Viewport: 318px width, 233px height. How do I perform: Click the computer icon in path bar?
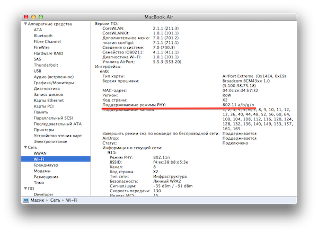pos(26,200)
